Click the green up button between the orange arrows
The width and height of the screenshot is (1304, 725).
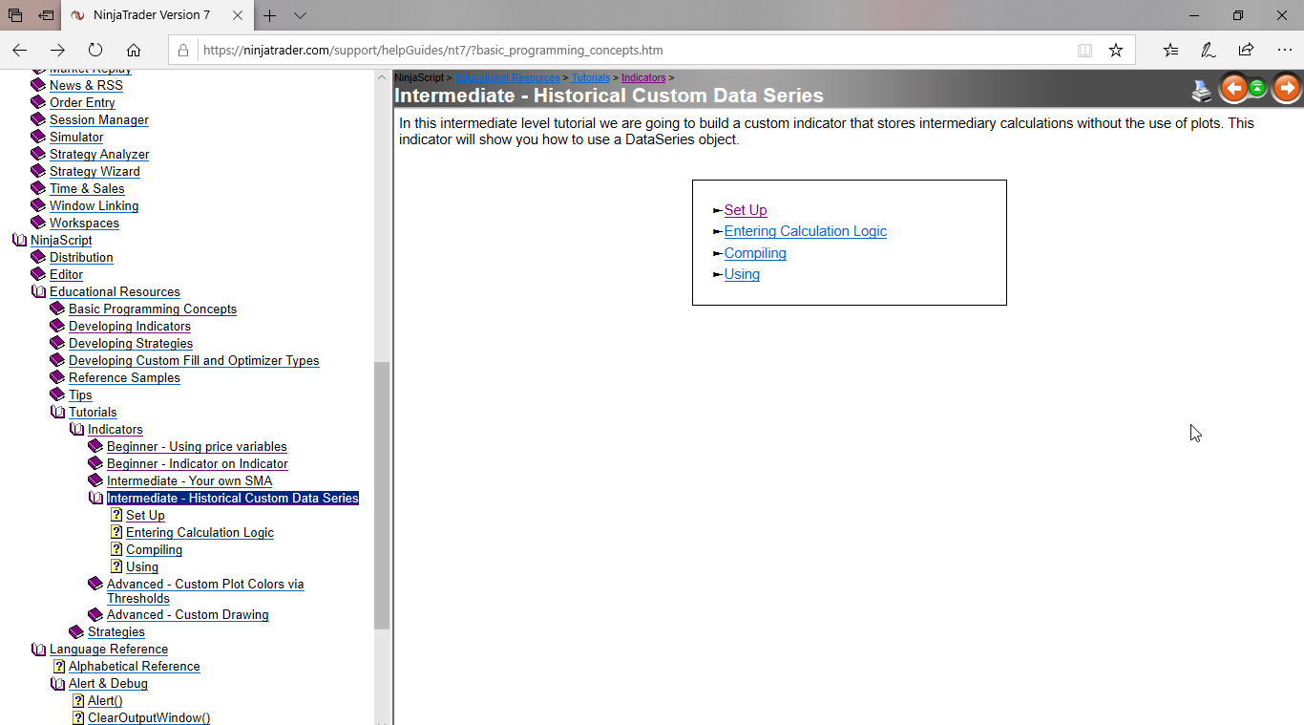[1257, 88]
